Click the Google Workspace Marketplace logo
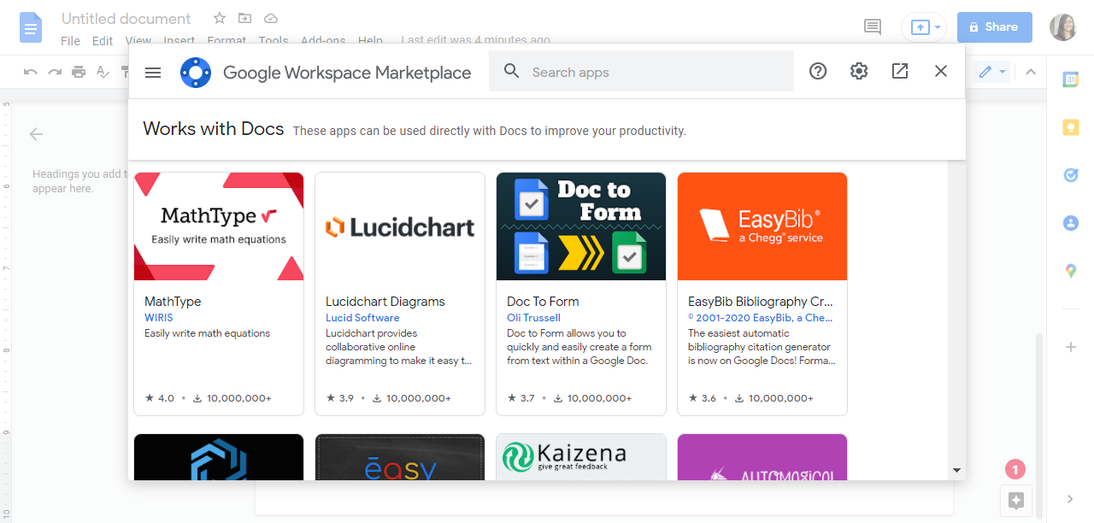This screenshot has width=1094, height=523. (196, 73)
